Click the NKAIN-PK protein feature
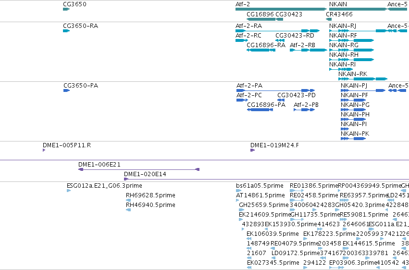Viewport: 409px width, 270px height. click(x=353, y=139)
